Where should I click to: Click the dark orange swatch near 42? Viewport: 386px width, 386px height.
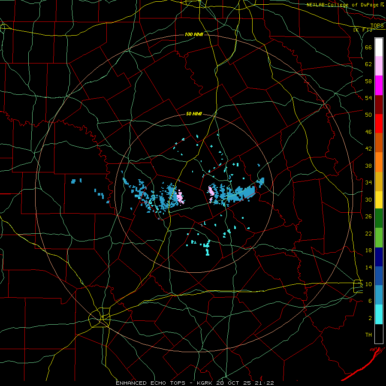tap(379, 143)
